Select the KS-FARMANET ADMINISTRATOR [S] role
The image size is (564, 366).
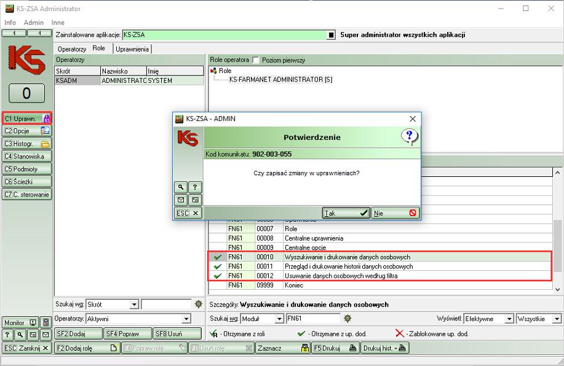(x=280, y=79)
